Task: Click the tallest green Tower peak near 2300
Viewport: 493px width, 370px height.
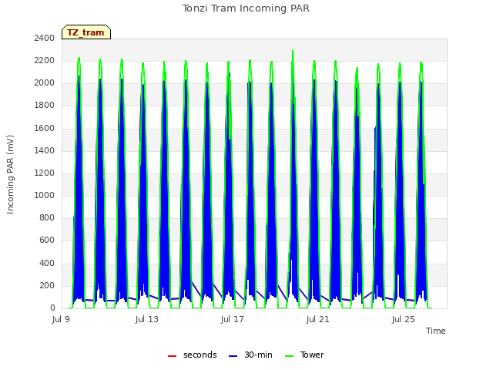Action: [293, 52]
